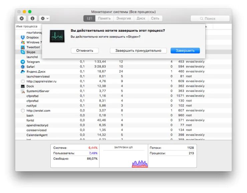Select the fontd process row
Viewport: 247px width, 193px height.
(123, 120)
